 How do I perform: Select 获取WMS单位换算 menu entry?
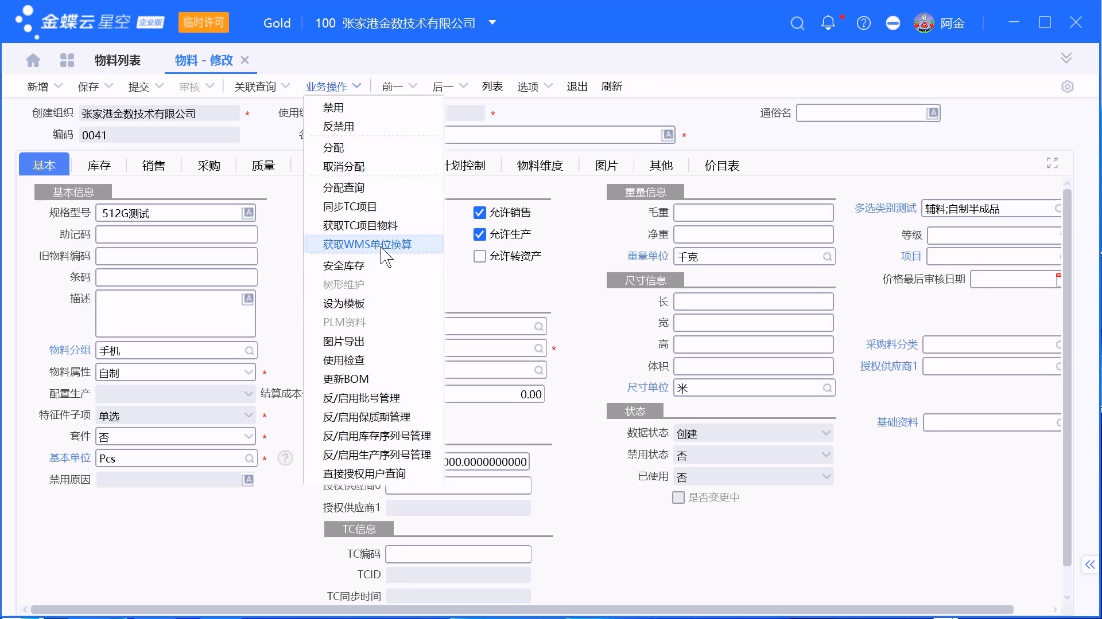pyautogui.click(x=374, y=244)
